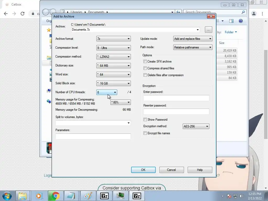Open Path mode dropdown
The image size is (268, 201).
click(x=193, y=47)
